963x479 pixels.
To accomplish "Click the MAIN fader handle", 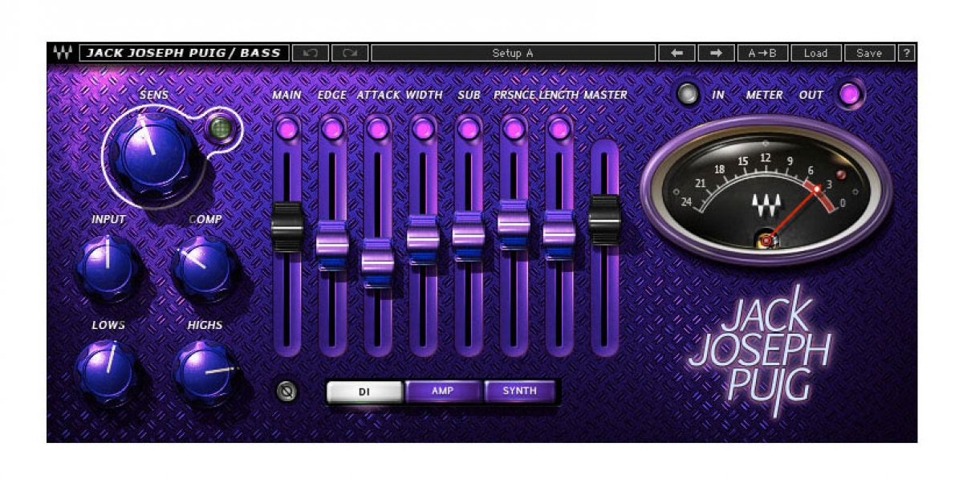I will (x=287, y=227).
